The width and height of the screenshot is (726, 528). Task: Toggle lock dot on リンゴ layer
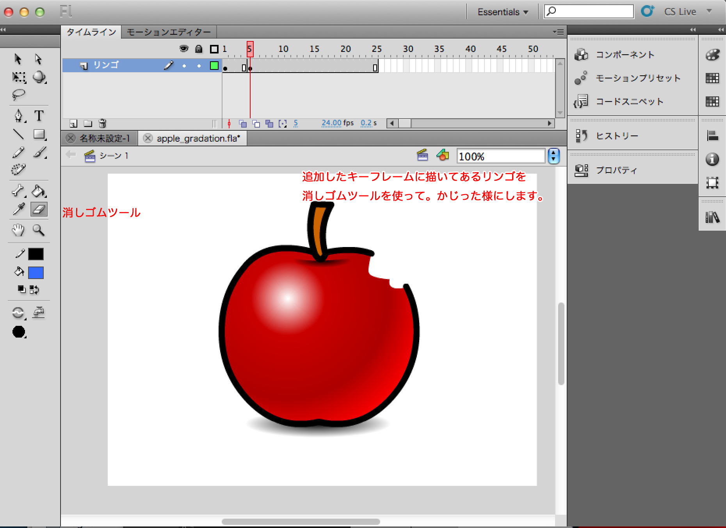(199, 66)
